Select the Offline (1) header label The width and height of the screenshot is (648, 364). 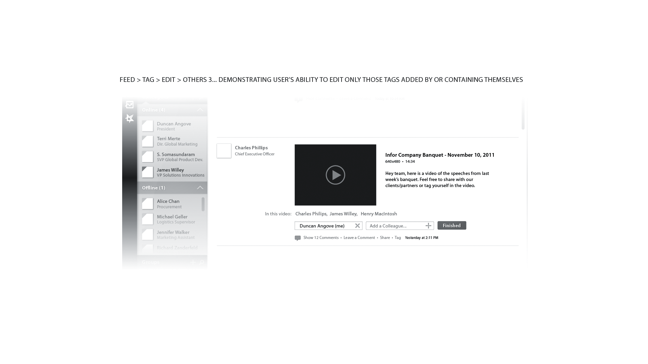pyautogui.click(x=154, y=188)
